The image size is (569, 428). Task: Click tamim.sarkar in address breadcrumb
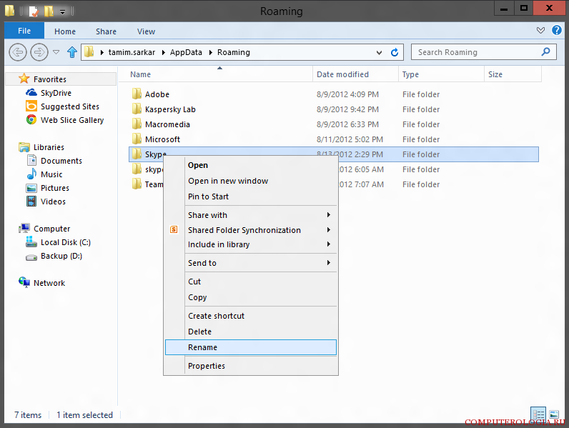(132, 52)
